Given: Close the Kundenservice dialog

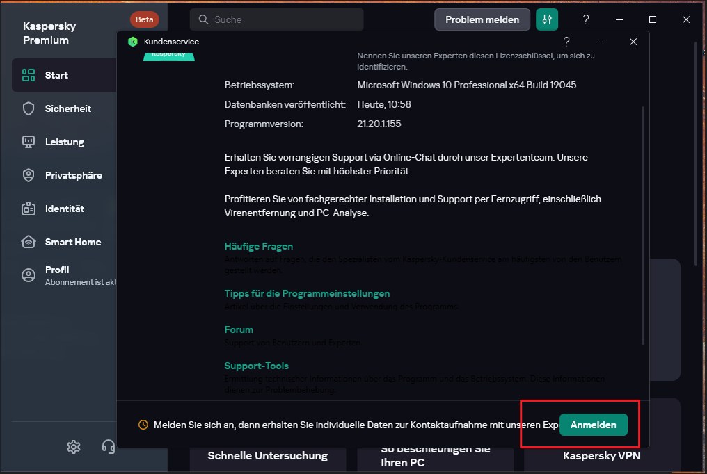Looking at the screenshot, I should (x=633, y=42).
